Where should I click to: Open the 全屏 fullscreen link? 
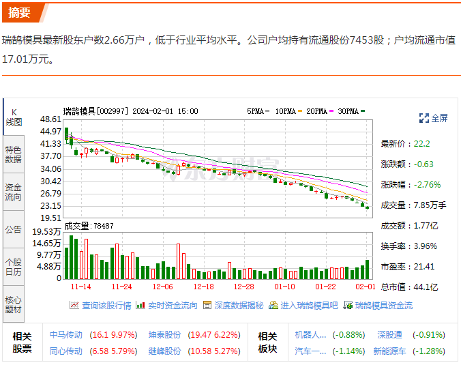440,118
